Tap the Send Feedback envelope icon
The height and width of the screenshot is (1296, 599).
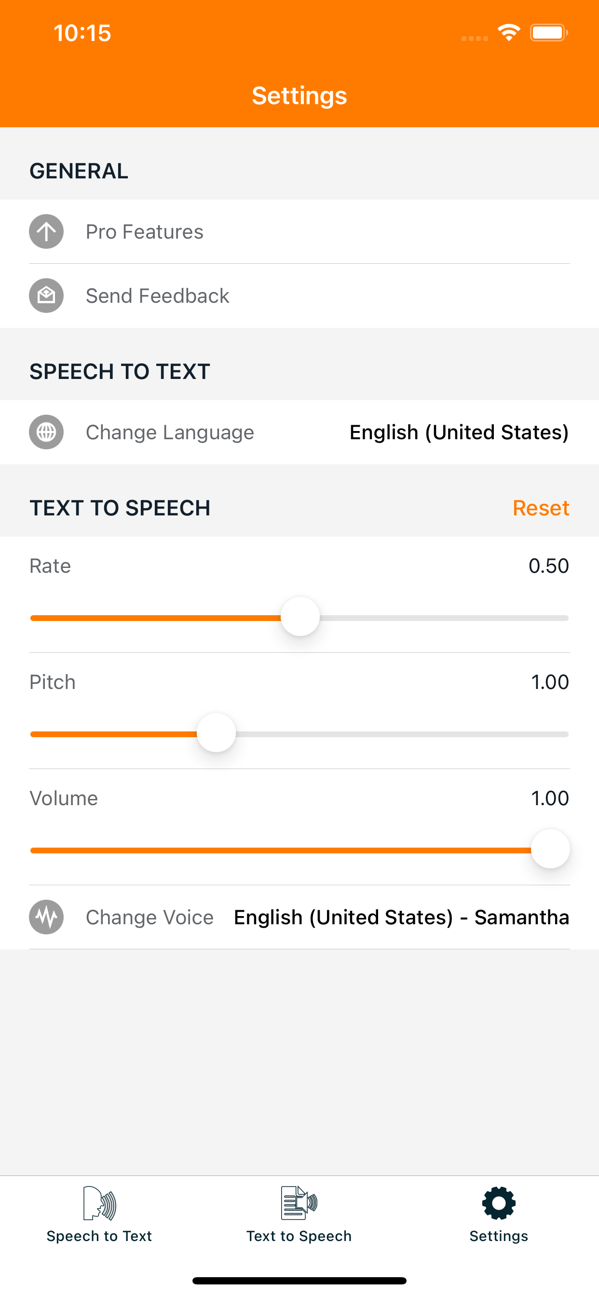[x=46, y=296]
